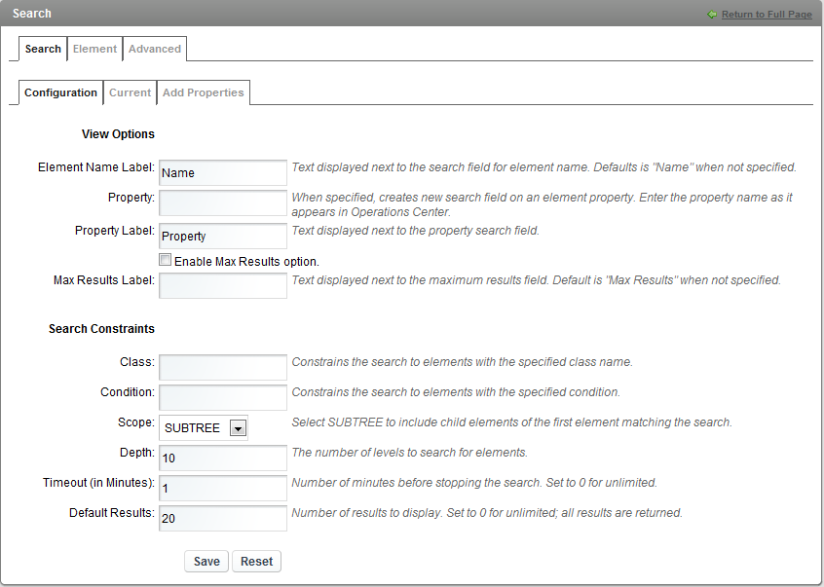Open the Return to Full Page link
The image size is (824, 587).
pos(767,15)
